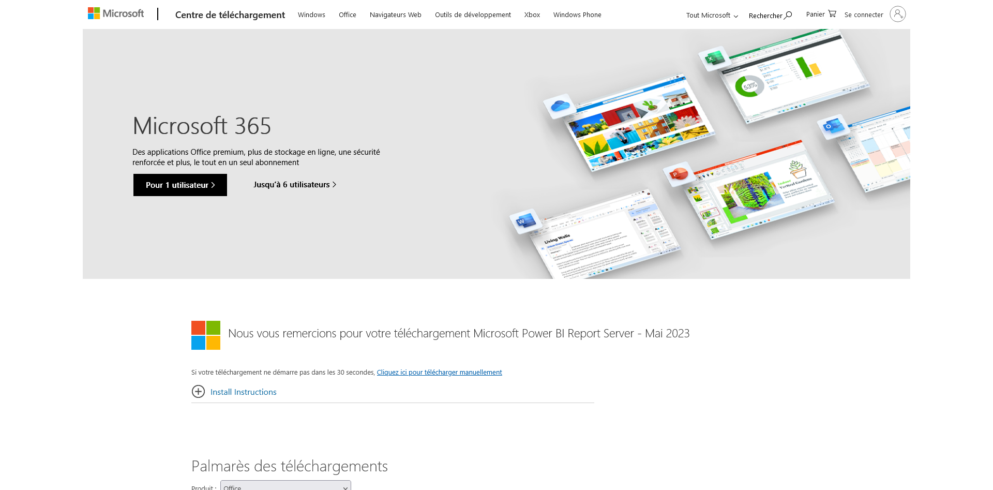Open the shopping cart icon
Viewport: 993px width, 490px height.
tap(832, 14)
